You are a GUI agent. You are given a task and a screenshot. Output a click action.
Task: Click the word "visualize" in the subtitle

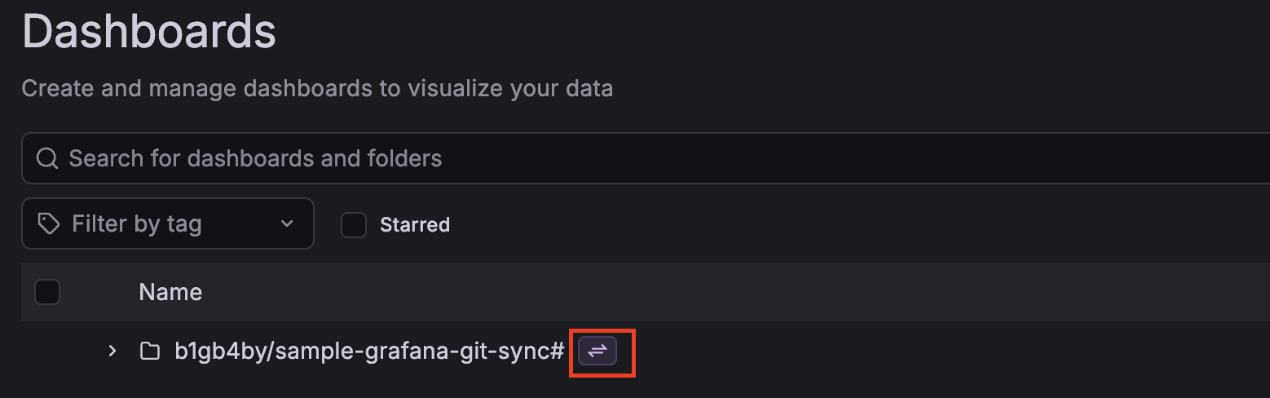451,88
